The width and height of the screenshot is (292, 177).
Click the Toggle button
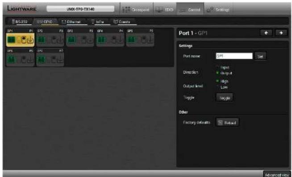pyautogui.click(x=225, y=98)
